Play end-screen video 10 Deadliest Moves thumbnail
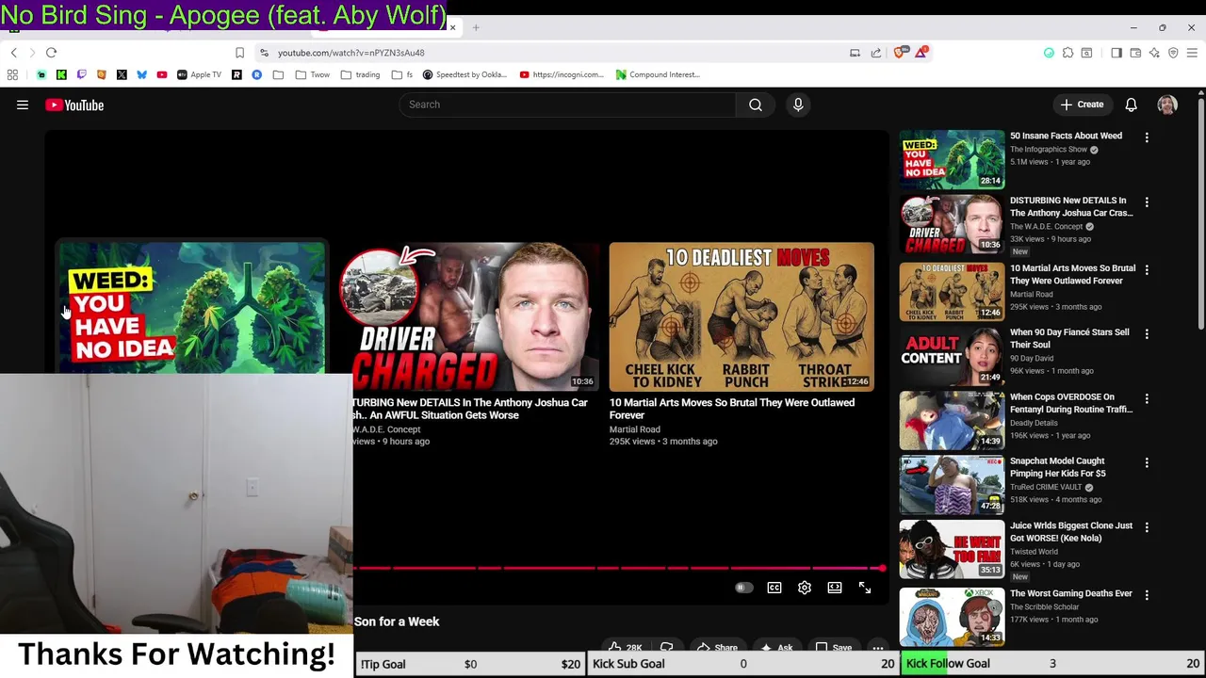Viewport: 1206px width, 678px height. pos(742,316)
